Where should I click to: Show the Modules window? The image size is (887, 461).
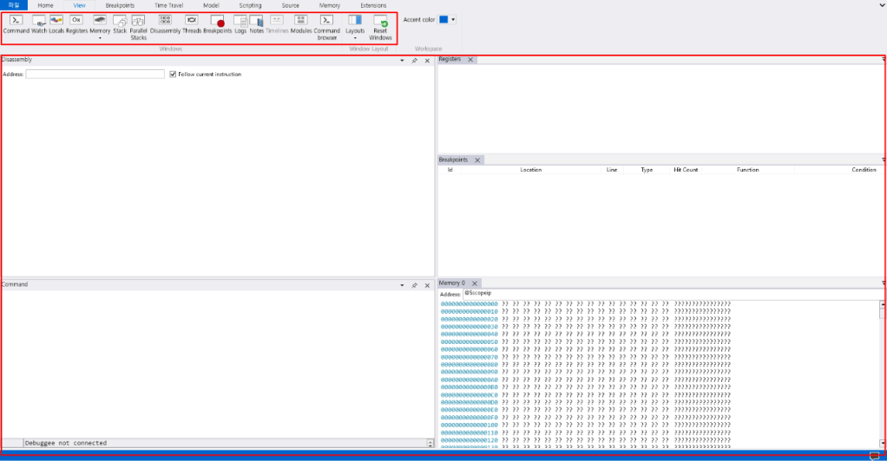pos(301,24)
